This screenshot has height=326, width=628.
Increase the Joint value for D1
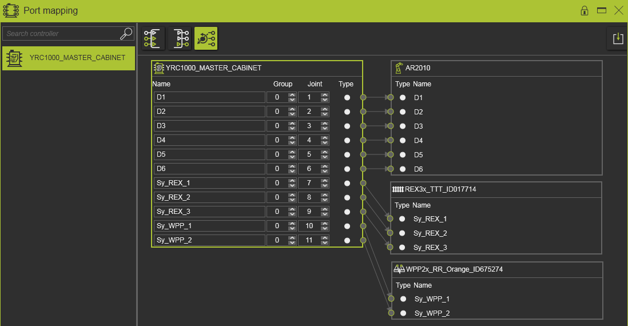pyautogui.click(x=325, y=95)
